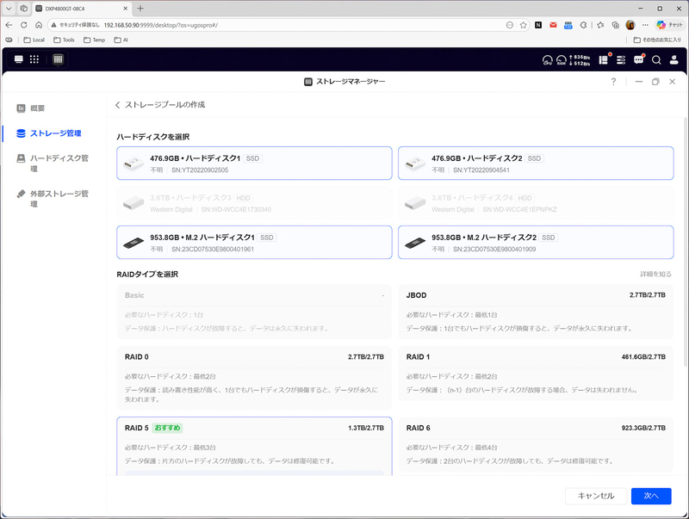Open browser profile avatar
This screenshot has width=689, height=519.
[630, 25]
